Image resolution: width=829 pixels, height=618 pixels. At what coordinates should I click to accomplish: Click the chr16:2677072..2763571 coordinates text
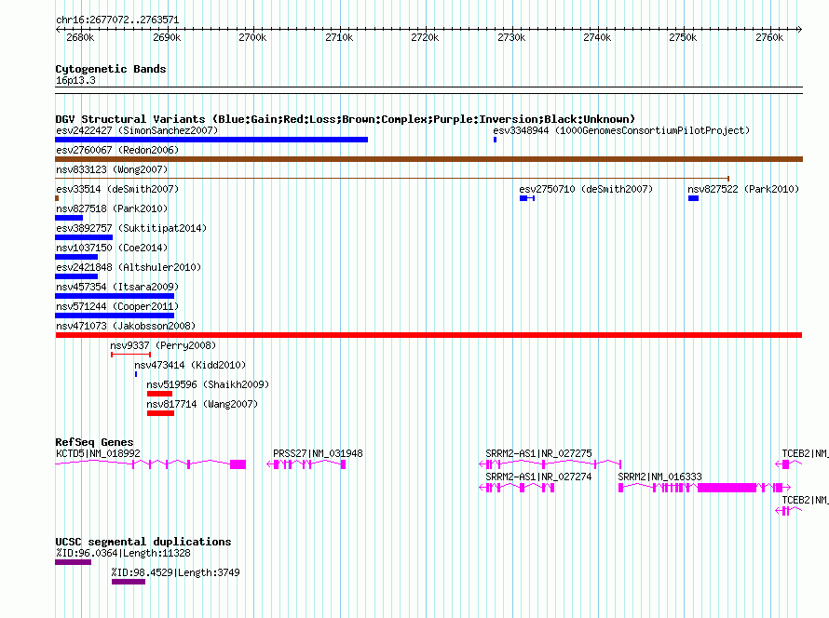pyautogui.click(x=117, y=20)
